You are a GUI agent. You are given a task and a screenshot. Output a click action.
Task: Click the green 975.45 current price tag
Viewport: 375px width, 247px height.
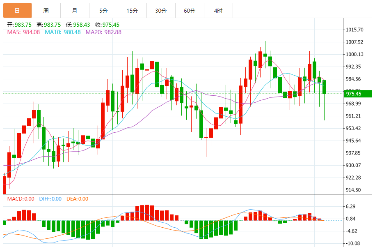[357, 94]
